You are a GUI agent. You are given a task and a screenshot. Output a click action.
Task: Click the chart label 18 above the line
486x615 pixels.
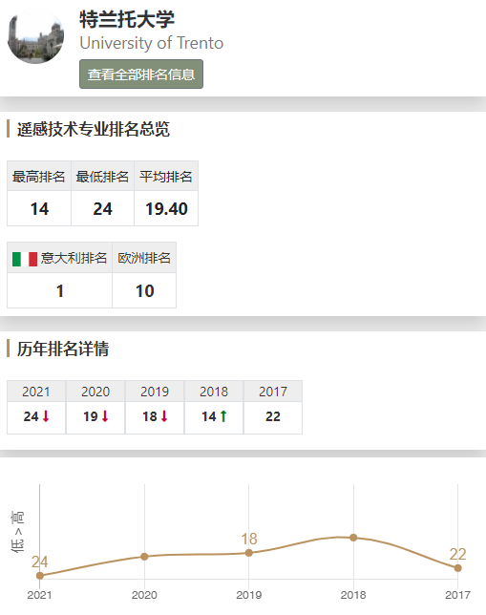(249, 539)
